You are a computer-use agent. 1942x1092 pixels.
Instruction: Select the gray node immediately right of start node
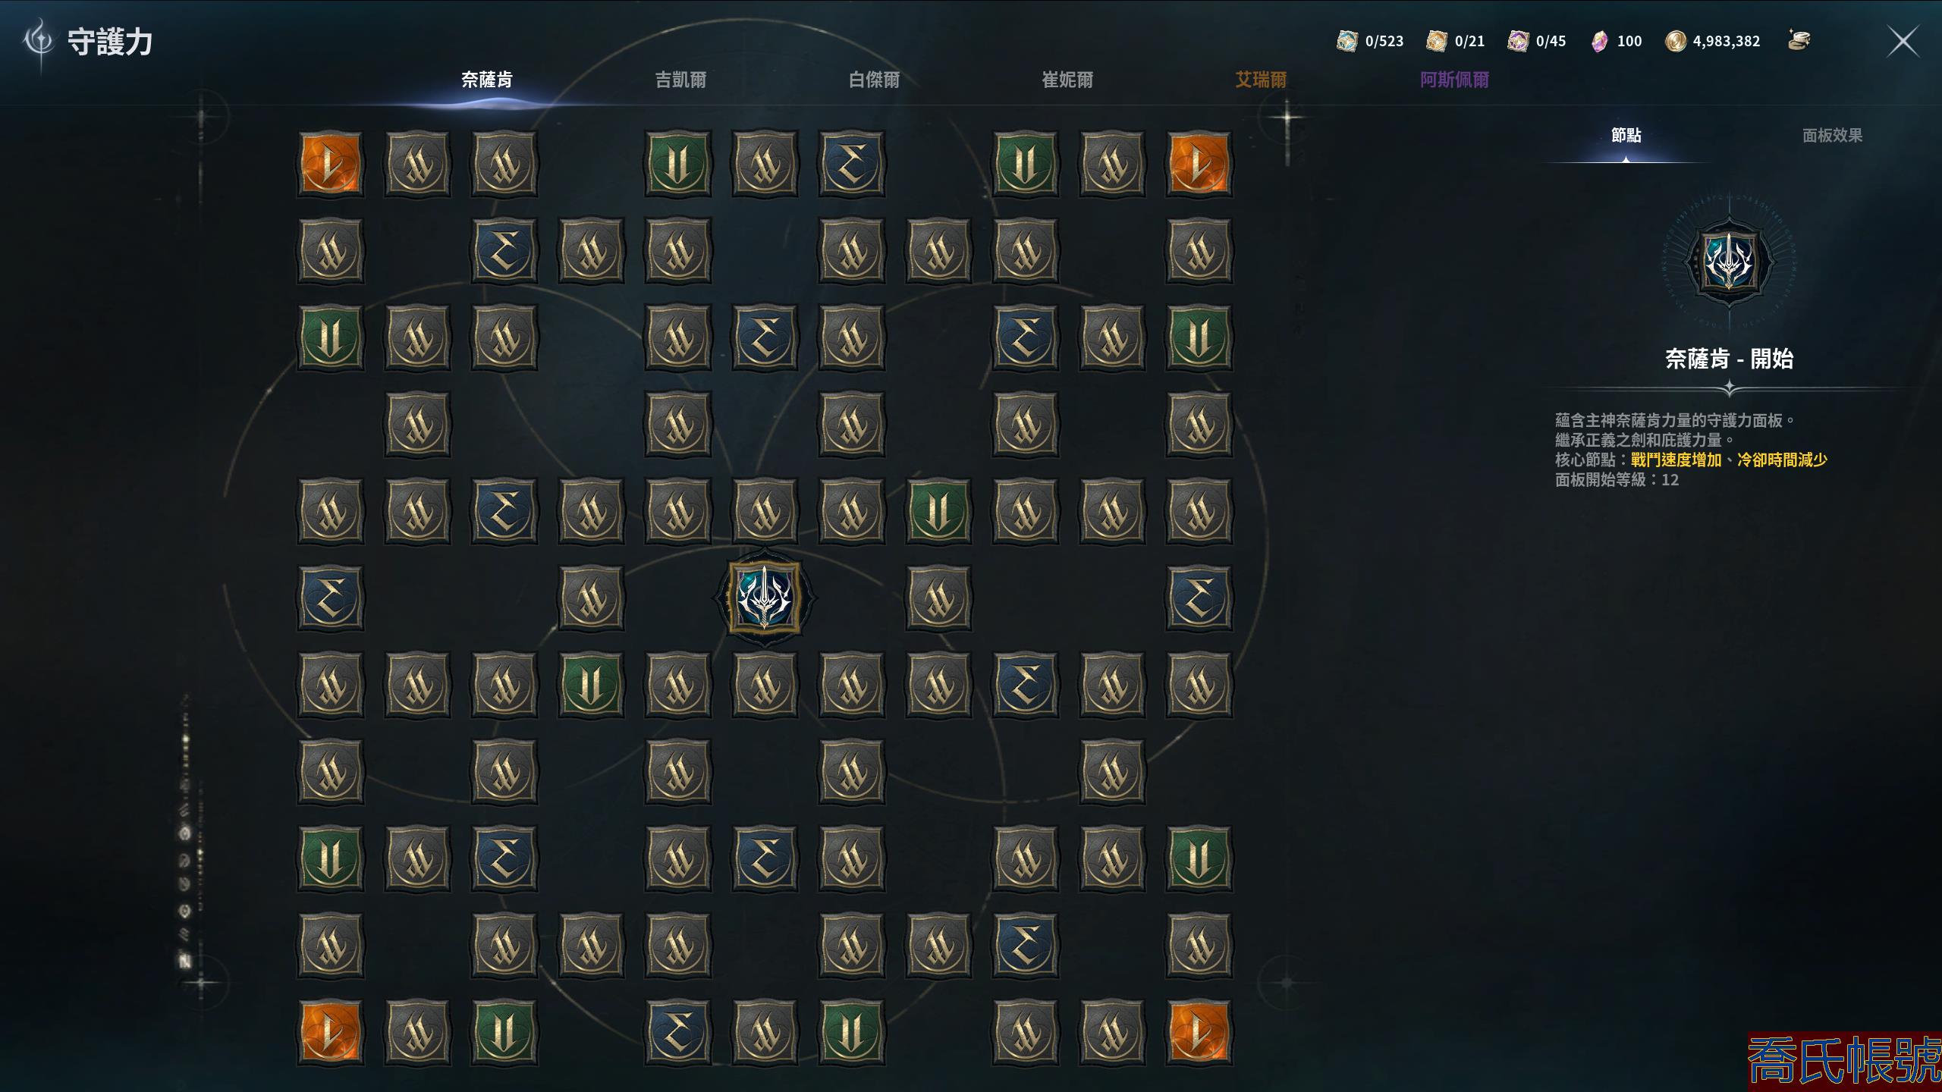938,598
